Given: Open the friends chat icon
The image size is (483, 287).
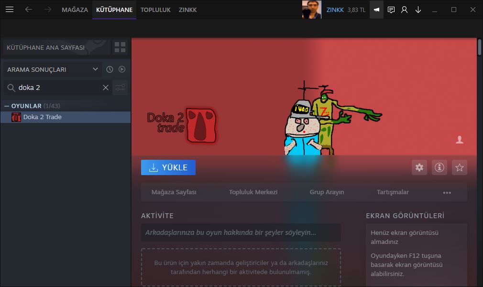Looking at the screenshot, I should (x=391, y=10).
